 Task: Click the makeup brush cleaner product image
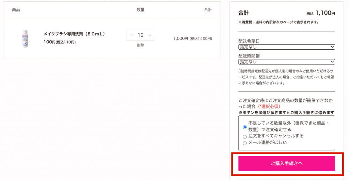[25, 38]
